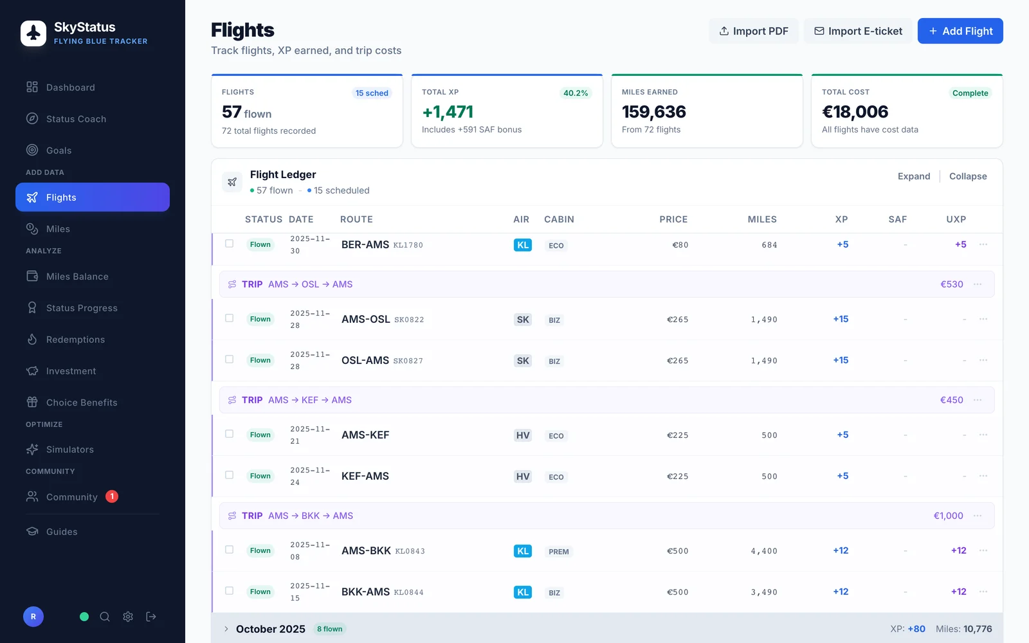The width and height of the screenshot is (1029, 643).
Task: Click the Redemptions flame icon
Action: pos(32,340)
